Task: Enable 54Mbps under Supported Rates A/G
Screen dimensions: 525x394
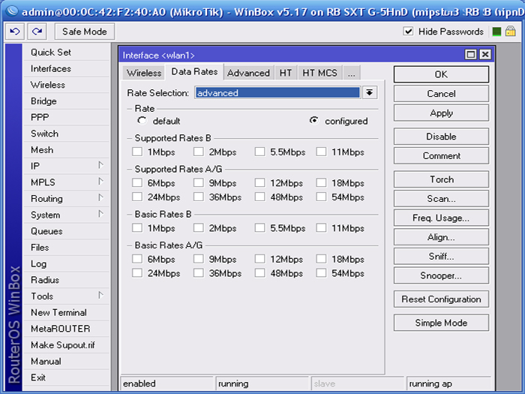Action: 322,197
